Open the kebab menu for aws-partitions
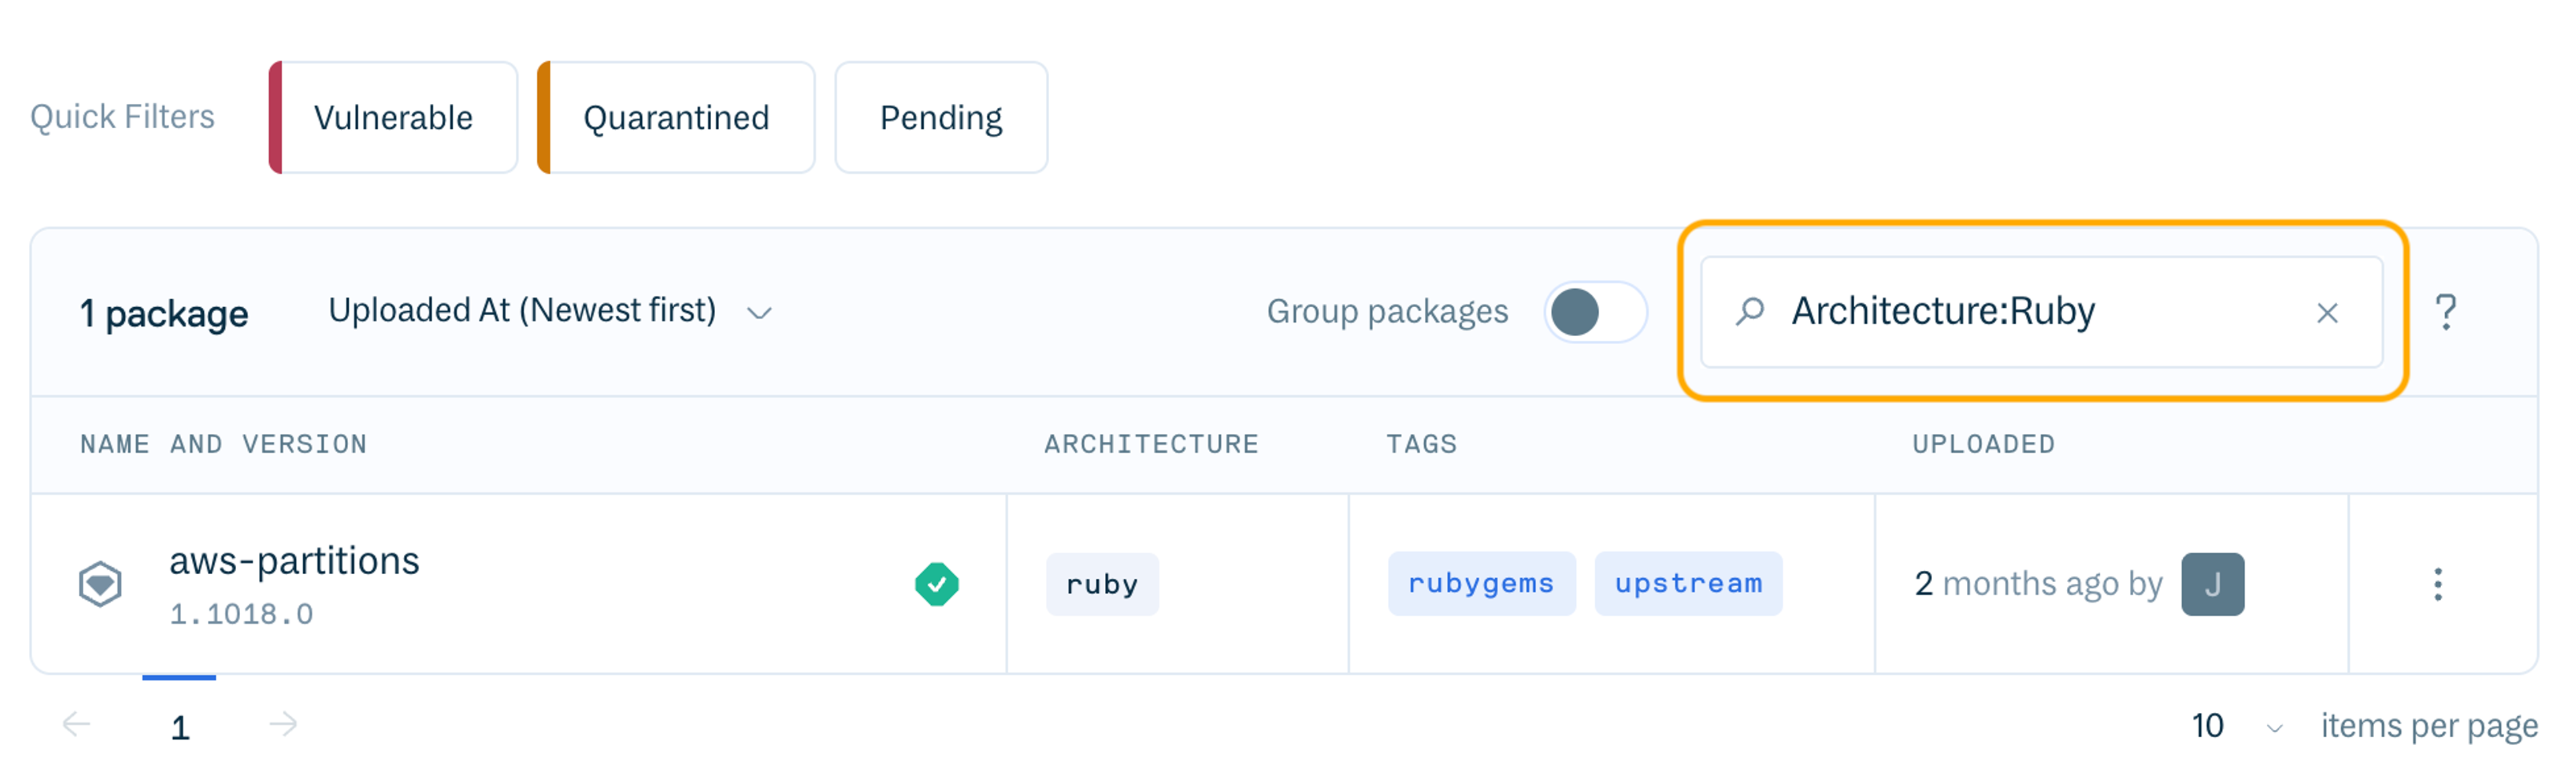Screen dimensions: 2576x776 [x=2437, y=583]
